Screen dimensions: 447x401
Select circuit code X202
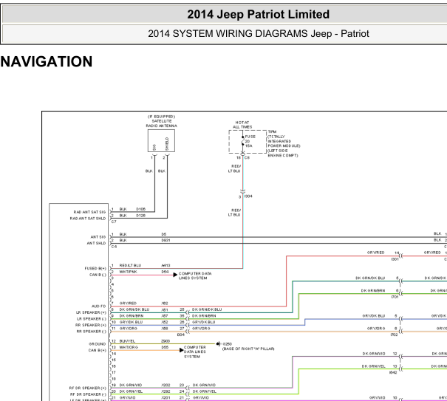(x=166, y=385)
